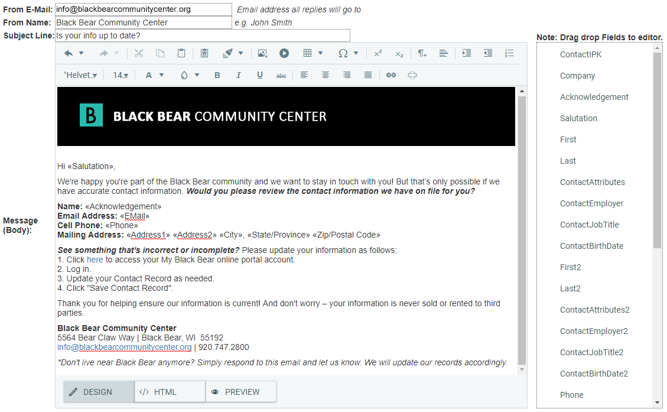Image resolution: width=667 pixels, height=412 pixels.
Task: Insert a numbered list
Action: (509, 53)
